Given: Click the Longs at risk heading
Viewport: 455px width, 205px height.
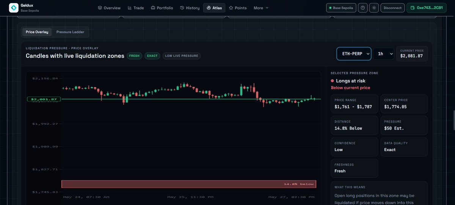Looking at the screenshot, I should pyautogui.click(x=351, y=81).
